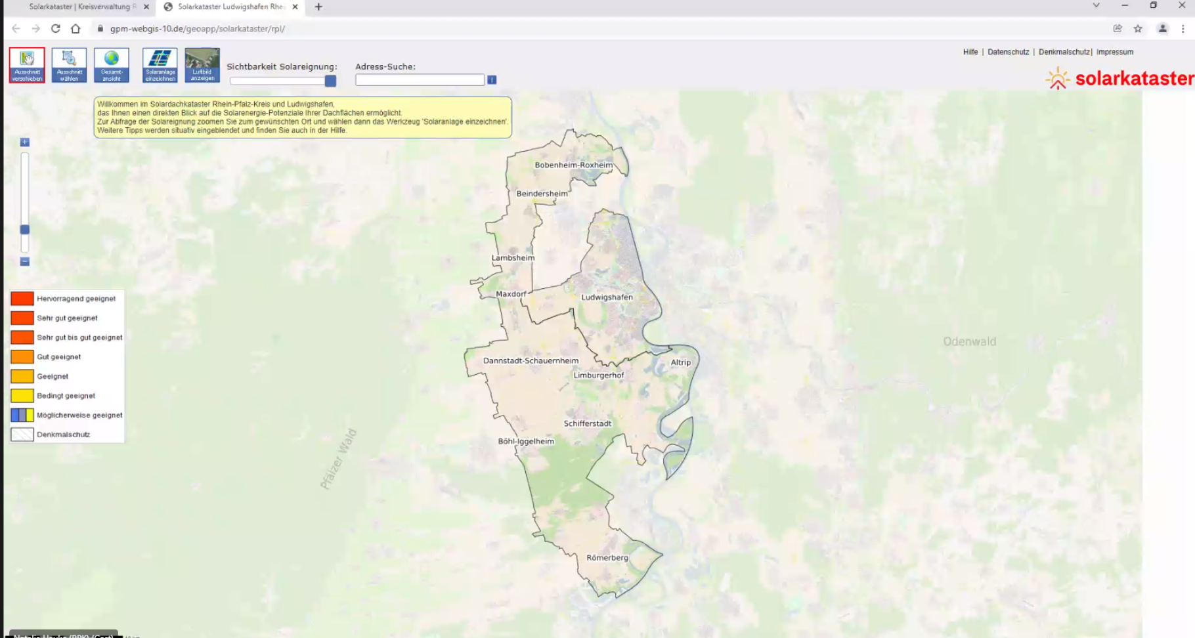Toggle the 'Luftbild anzeigen' aerial view
1195x638 pixels.
click(x=202, y=65)
